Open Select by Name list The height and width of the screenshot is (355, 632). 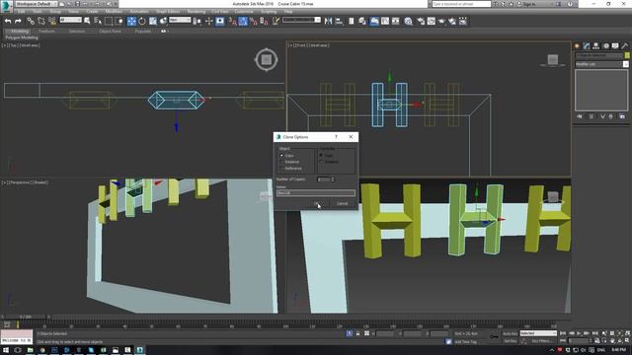click(x=98, y=21)
